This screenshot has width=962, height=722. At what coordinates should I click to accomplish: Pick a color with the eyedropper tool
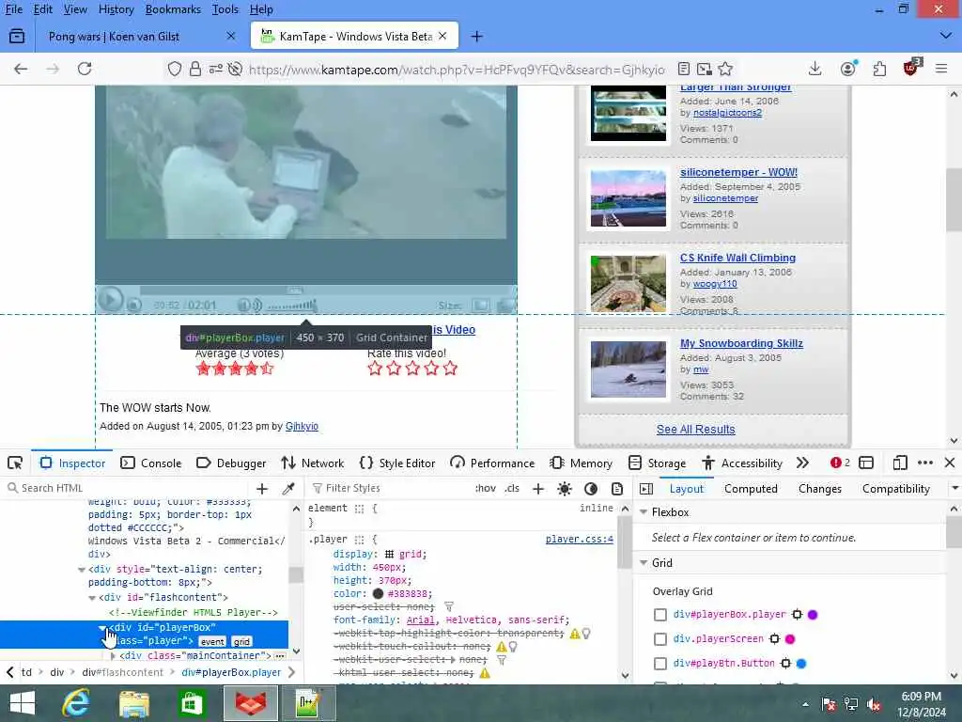click(x=288, y=489)
